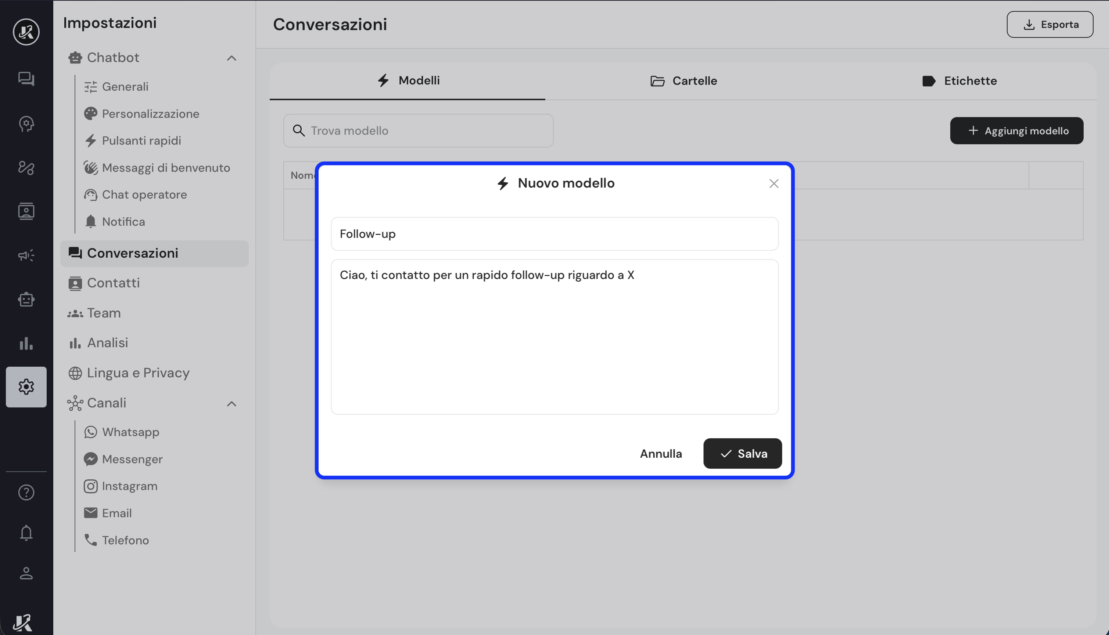This screenshot has width=1109, height=635.
Task: Open the conversations inbox icon in the left rail
Action: coord(26,79)
